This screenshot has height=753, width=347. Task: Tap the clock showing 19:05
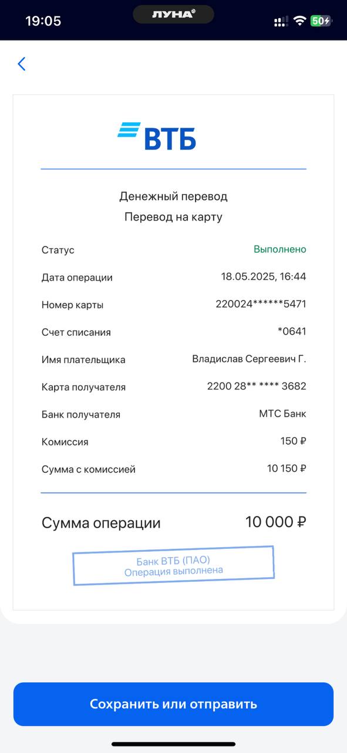(43, 21)
